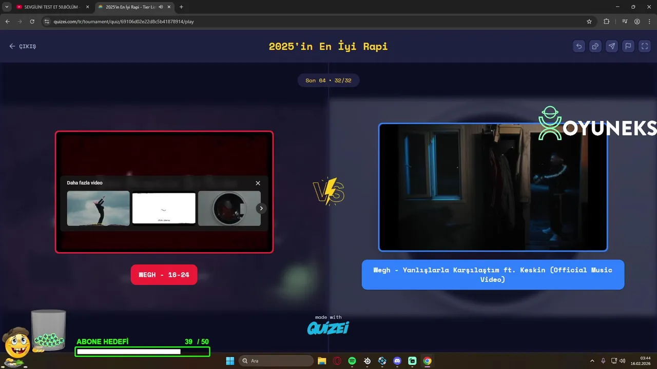Show hidden system tray icons

click(592, 361)
